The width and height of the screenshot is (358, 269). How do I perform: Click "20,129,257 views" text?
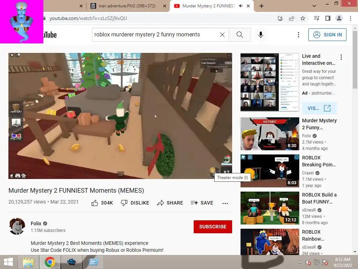pyautogui.click(x=27, y=202)
